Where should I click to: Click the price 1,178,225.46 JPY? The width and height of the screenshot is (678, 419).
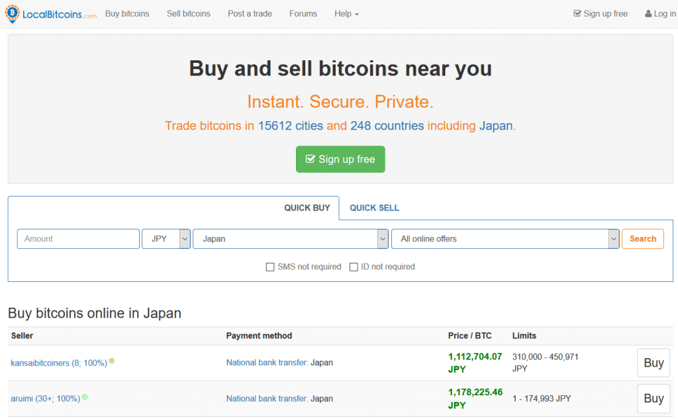click(475, 398)
